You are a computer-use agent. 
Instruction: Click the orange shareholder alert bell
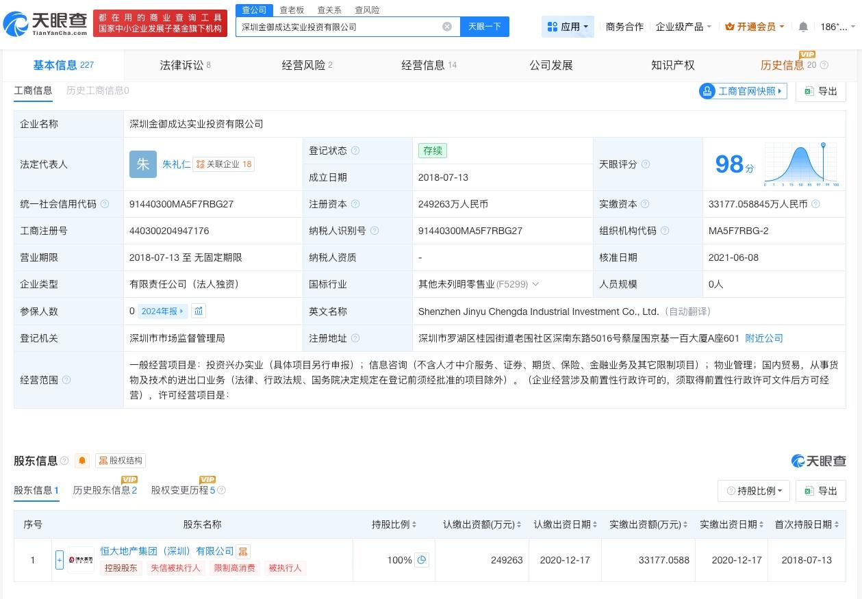pos(82,461)
